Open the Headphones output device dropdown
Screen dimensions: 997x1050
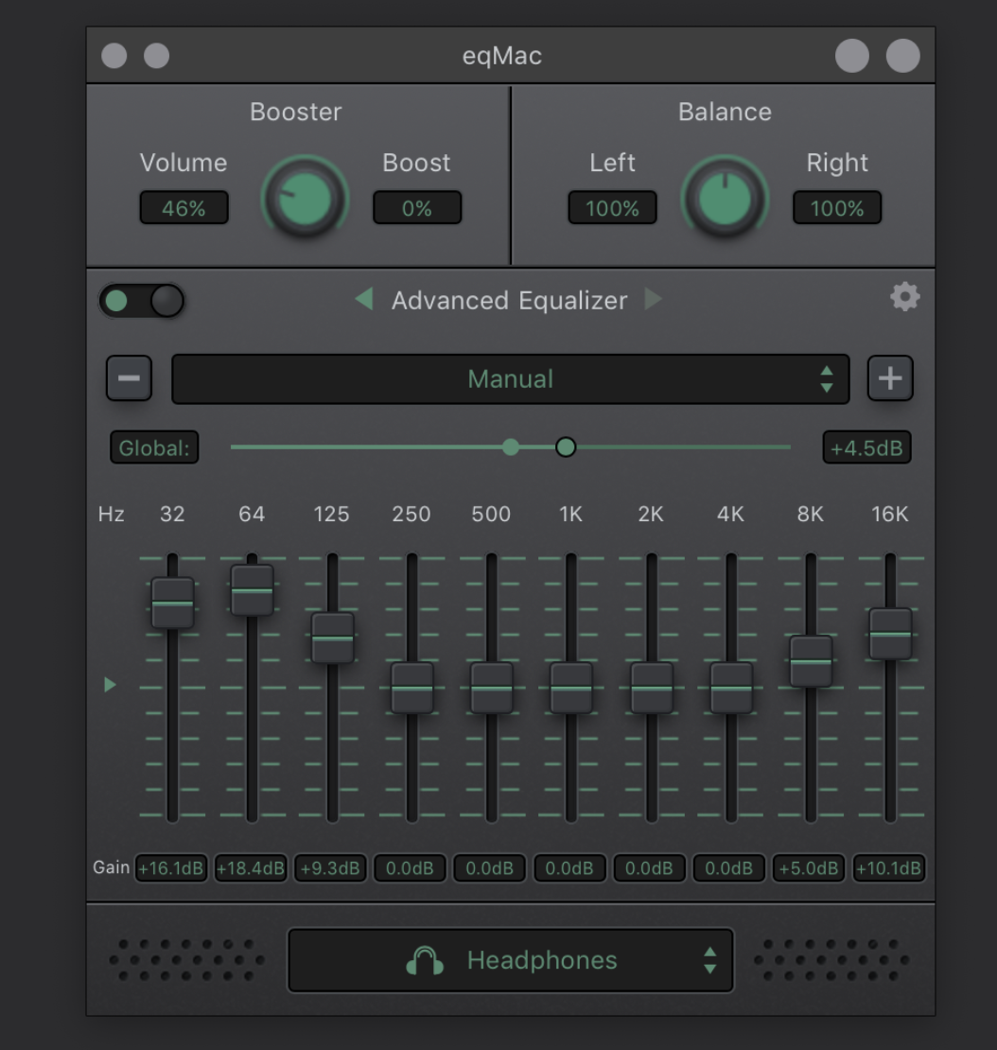click(x=510, y=959)
